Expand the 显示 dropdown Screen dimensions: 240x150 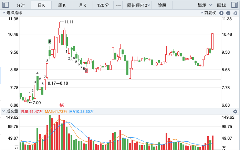point(205,5)
